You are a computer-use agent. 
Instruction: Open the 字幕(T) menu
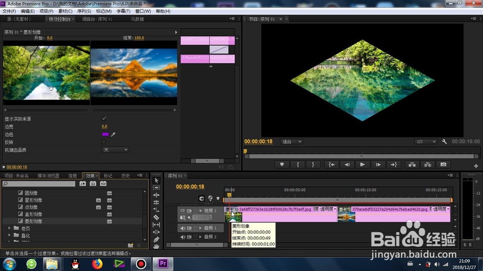point(123,11)
